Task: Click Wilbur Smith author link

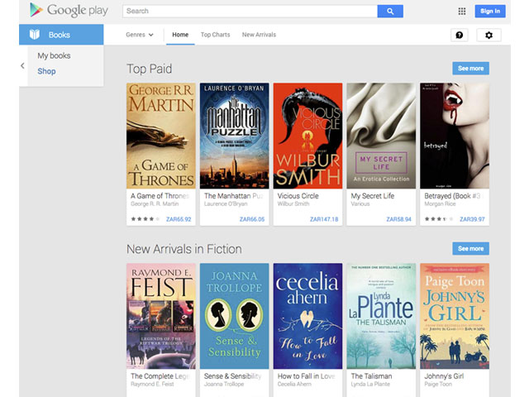Action: point(293,204)
